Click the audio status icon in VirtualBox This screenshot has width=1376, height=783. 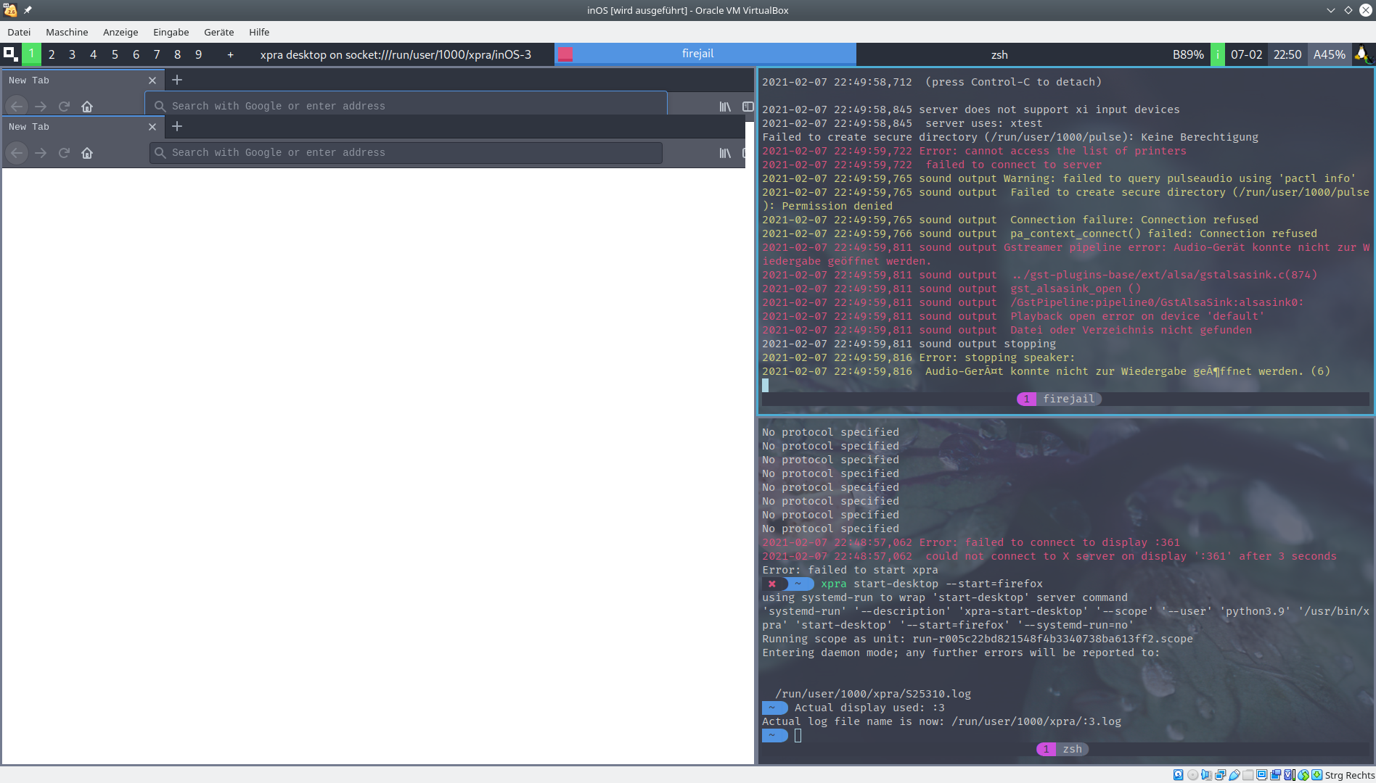pyautogui.click(x=1206, y=775)
